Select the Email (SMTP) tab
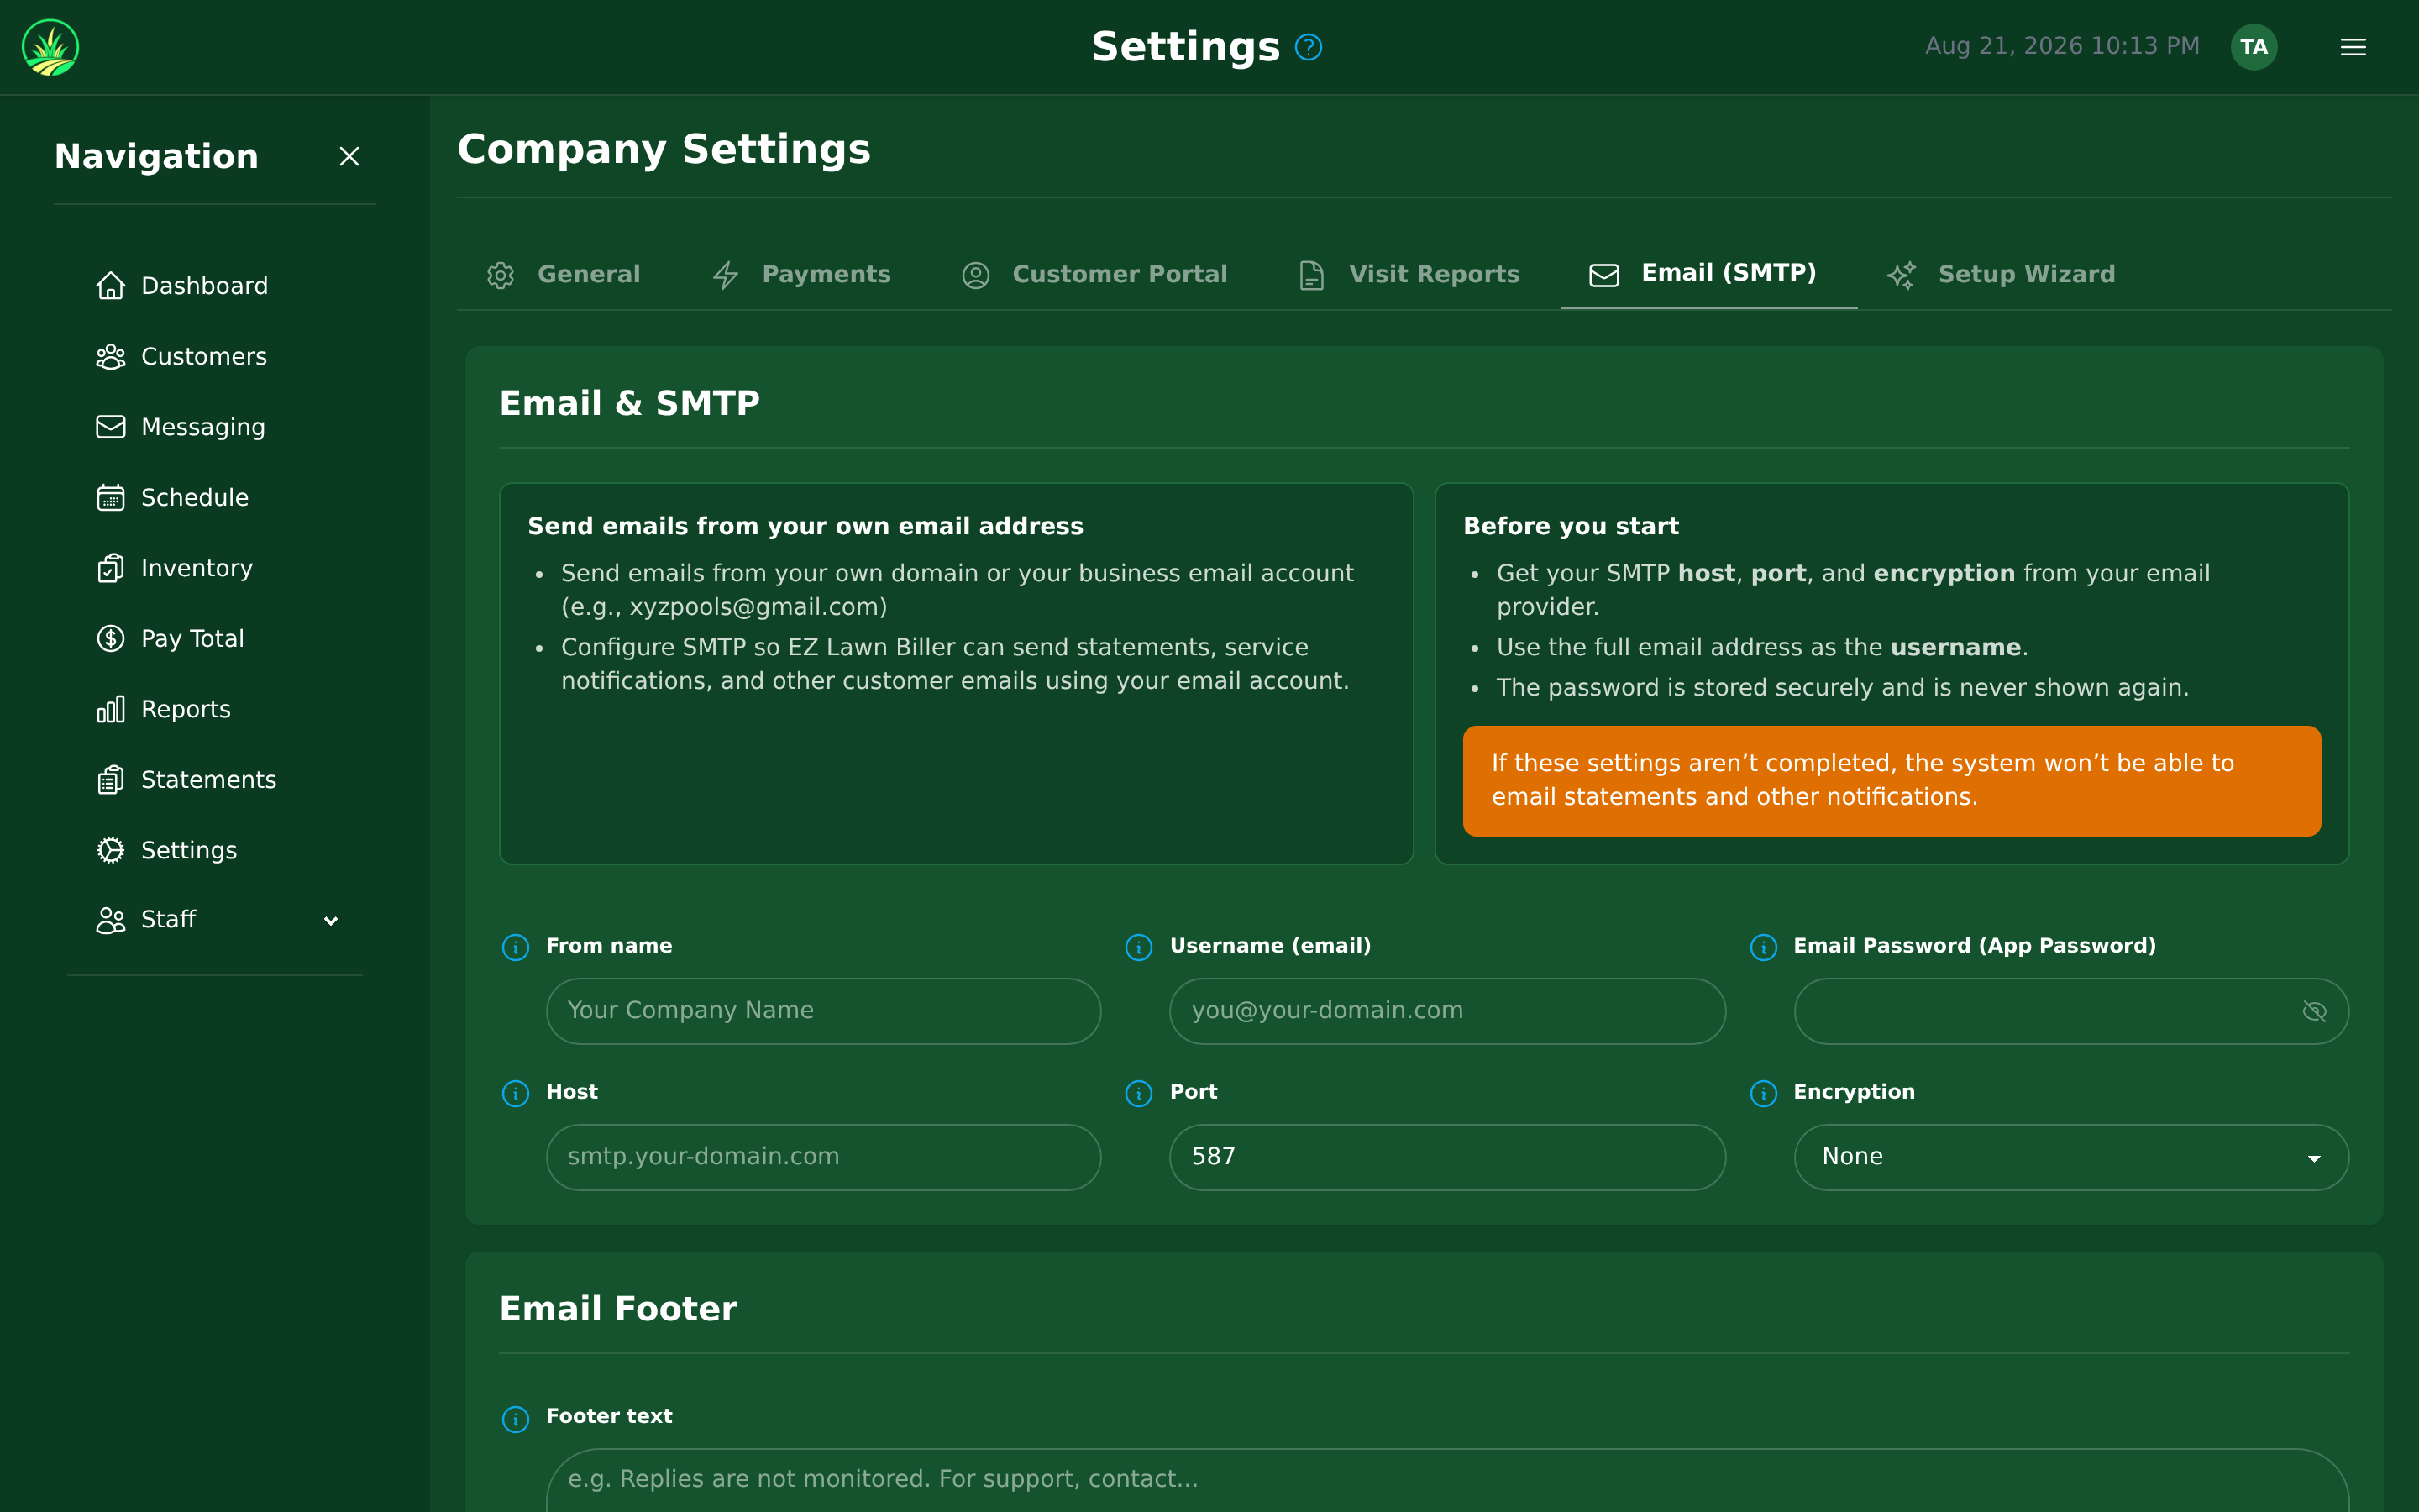2419x1512 pixels. (1708, 273)
